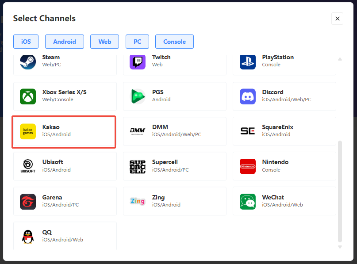This screenshot has width=357, height=264.
Task: Pick the Nintendo channel name
Action: 275,162
